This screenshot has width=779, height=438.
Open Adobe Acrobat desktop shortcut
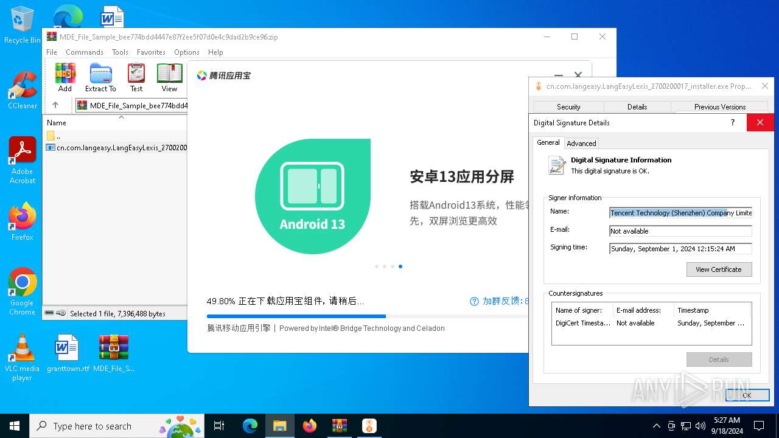[22, 161]
